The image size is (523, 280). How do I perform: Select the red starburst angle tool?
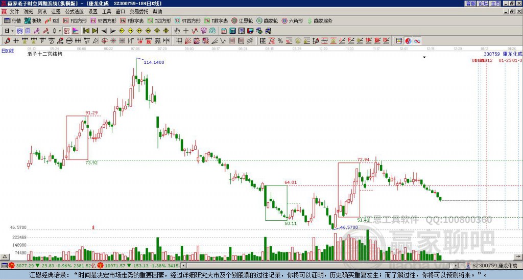tap(113, 41)
